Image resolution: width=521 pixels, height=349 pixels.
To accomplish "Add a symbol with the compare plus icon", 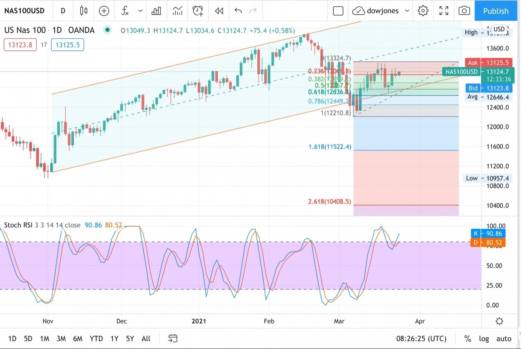I will click(104, 11).
